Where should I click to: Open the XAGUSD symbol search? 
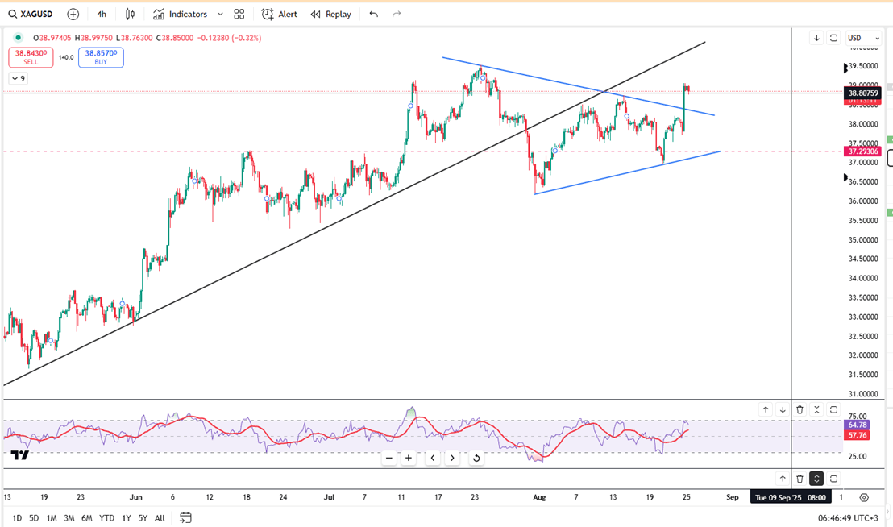click(x=31, y=15)
